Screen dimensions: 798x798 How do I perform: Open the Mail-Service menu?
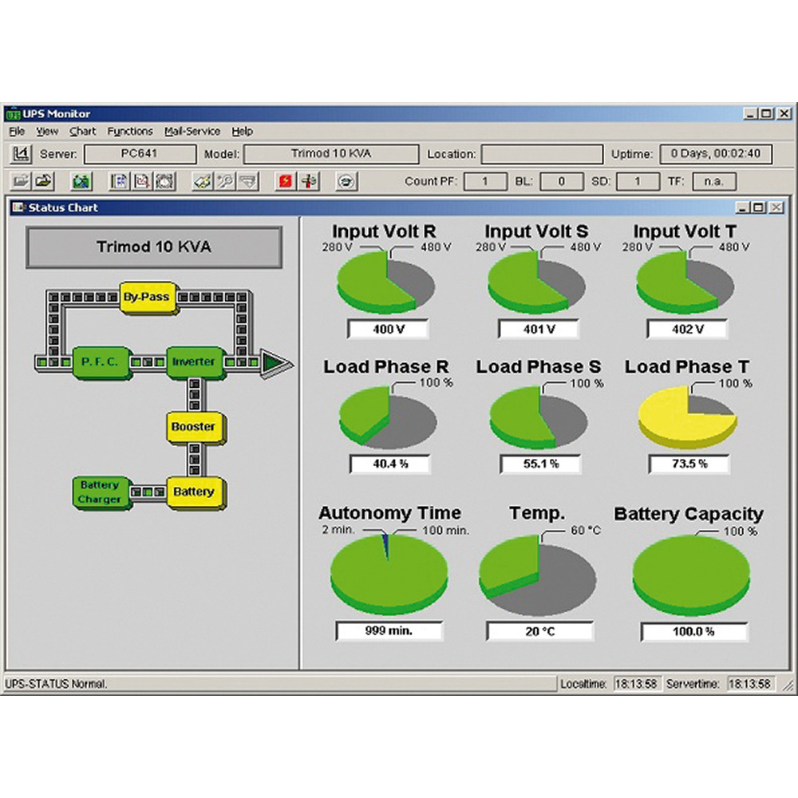(x=192, y=131)
